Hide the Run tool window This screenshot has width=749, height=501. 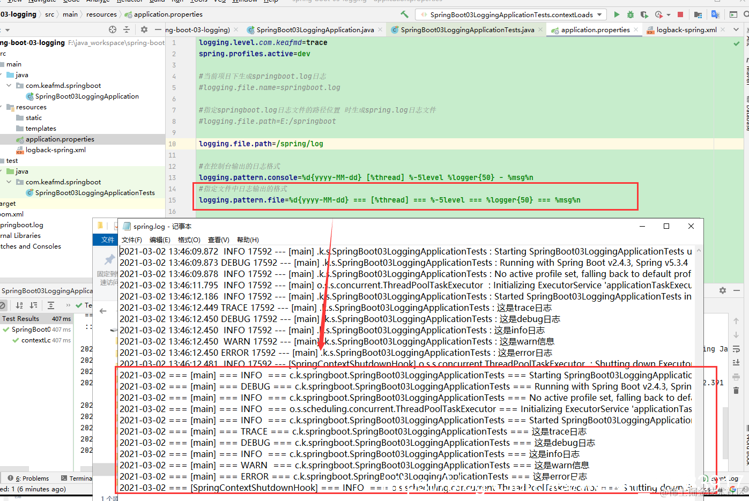(737, 290)
